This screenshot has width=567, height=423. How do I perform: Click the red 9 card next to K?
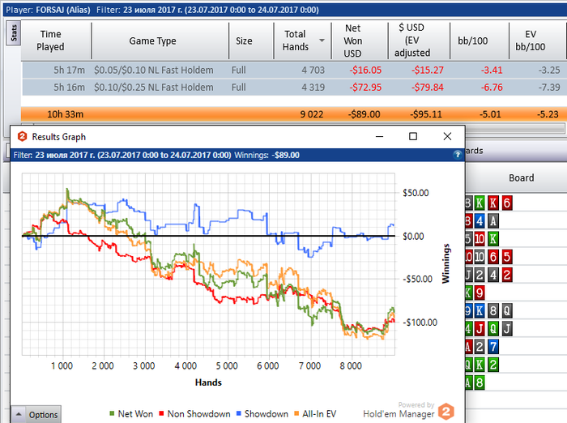pyautogui.click(x=480, y=293)
